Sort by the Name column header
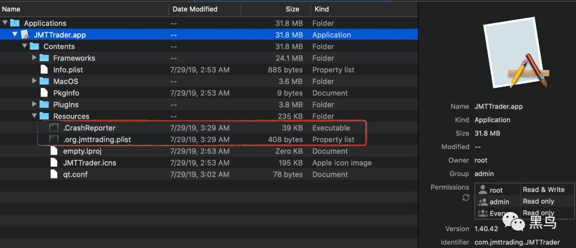 tap(84, 9)
